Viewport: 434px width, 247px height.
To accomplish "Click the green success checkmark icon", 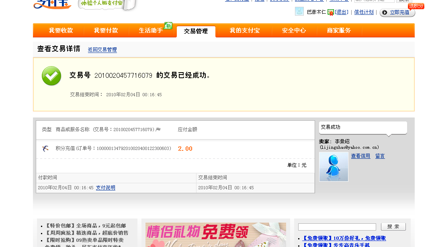I will [x=51, y=76].
